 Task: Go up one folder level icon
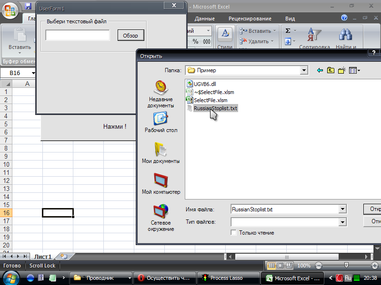click(x=331, y=70)
